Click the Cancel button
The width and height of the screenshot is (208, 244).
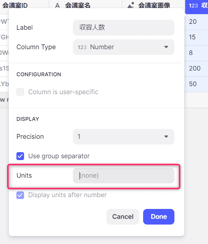(123, 217)
